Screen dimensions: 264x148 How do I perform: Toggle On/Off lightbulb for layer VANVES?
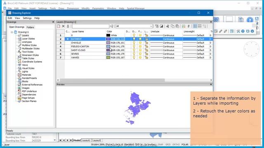134,58
